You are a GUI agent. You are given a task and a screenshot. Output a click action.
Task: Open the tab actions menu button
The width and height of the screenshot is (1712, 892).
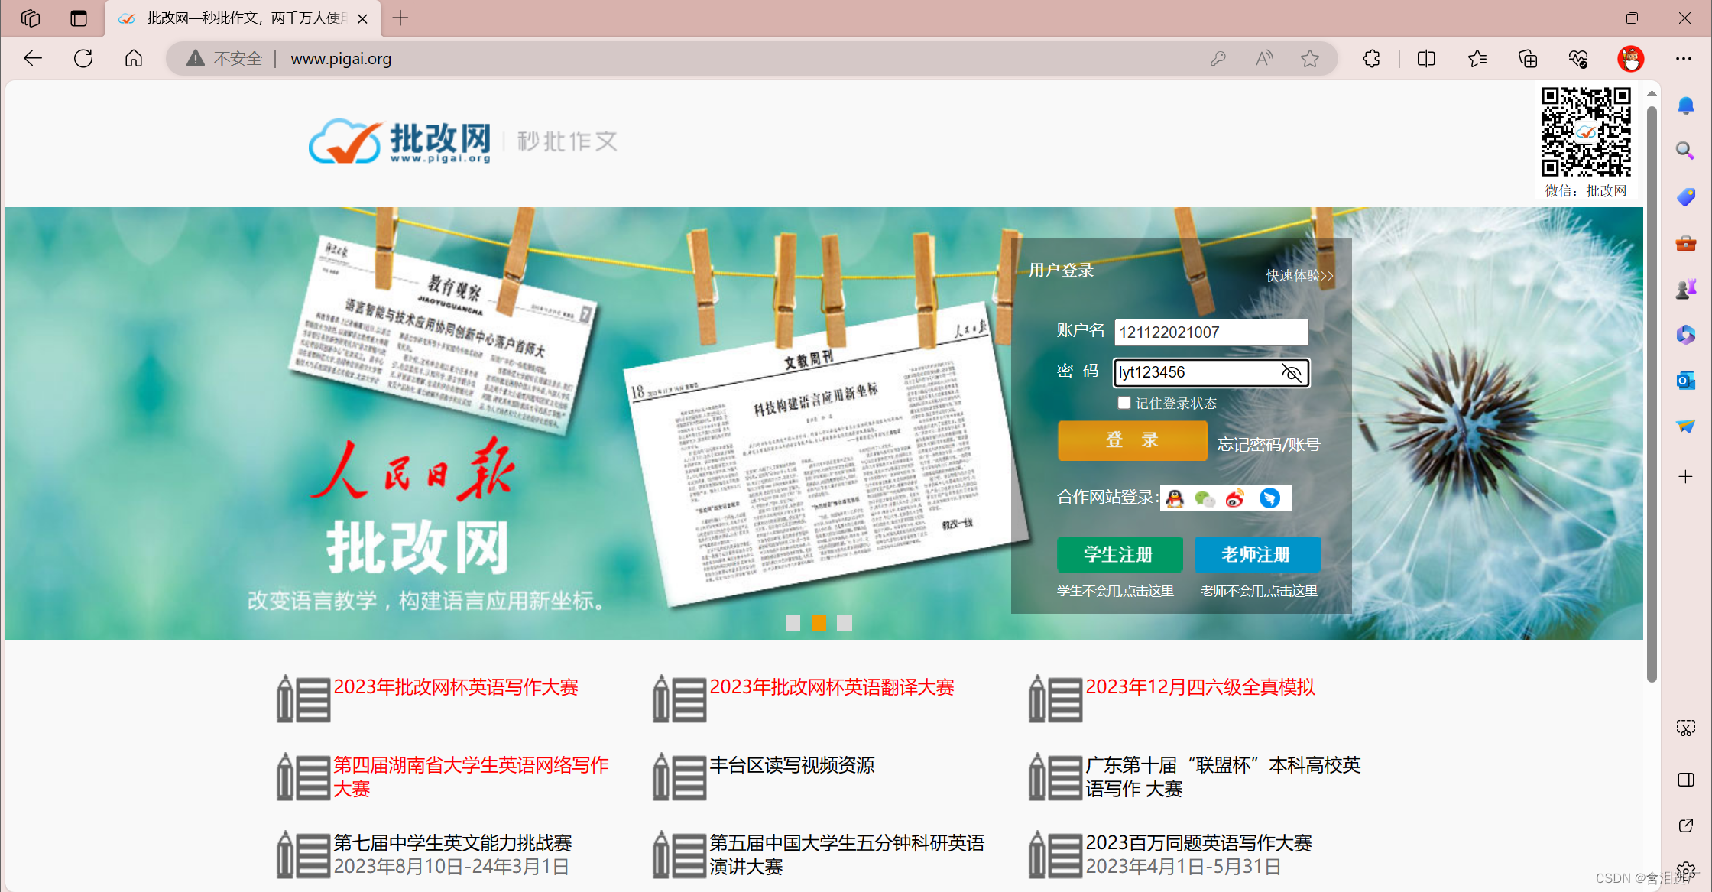click(x=78, y=18)
